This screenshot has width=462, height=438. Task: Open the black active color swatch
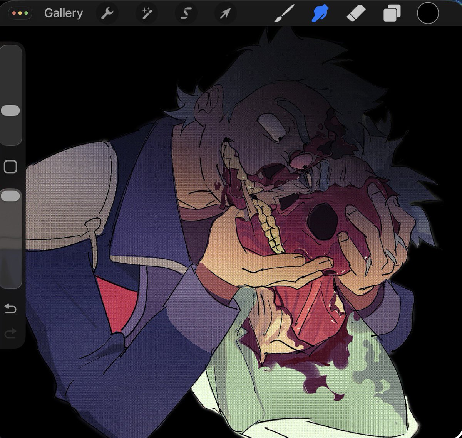[x=428, y=13]
